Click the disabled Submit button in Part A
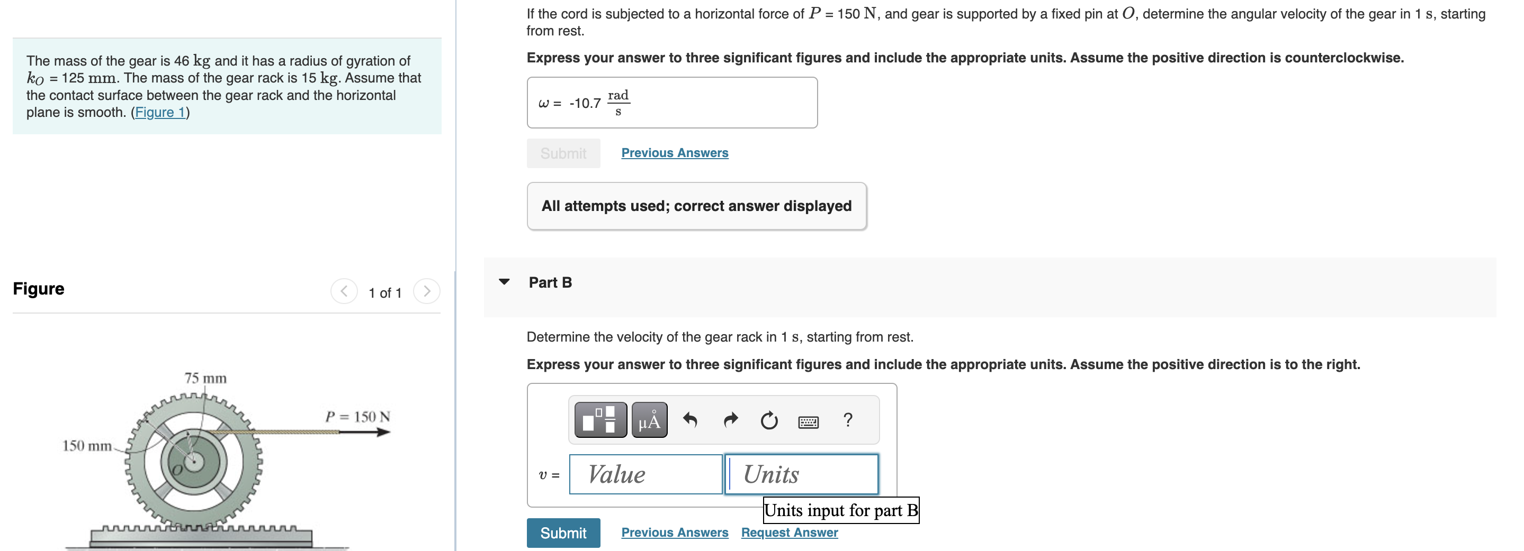 pyautogui.click(x=562, y=153)
